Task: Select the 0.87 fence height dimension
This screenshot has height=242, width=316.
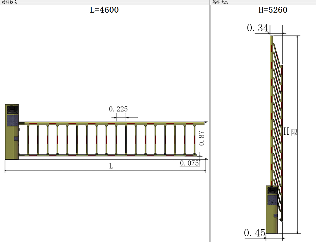Action: pos(203,139)
